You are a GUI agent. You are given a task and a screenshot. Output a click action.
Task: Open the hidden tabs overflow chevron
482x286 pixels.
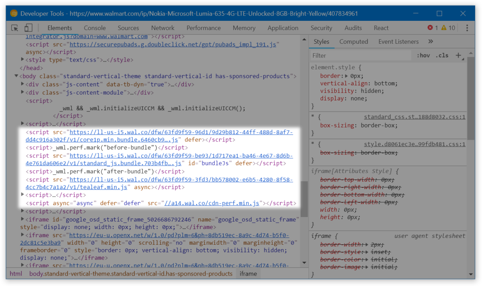pyautogui.click(x=430, y=41)
